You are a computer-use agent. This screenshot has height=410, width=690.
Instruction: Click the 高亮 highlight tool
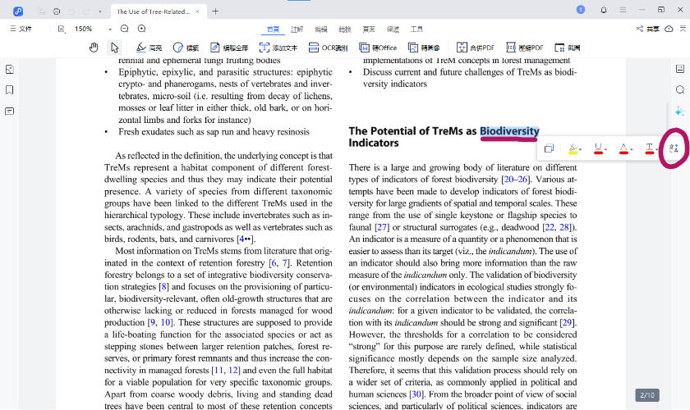[149, 48]
